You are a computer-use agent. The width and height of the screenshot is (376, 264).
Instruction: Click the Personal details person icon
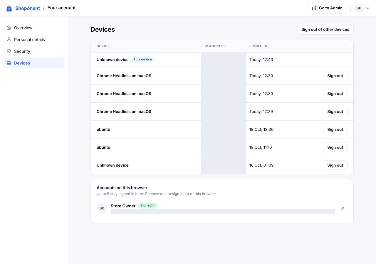9,40
